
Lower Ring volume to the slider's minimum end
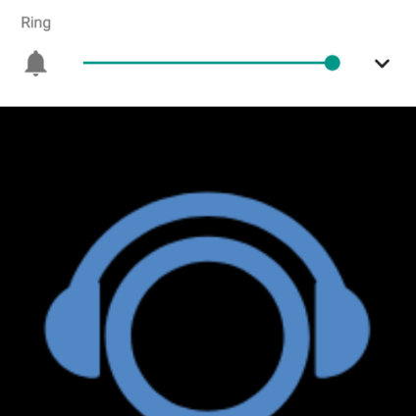point(84,63)
